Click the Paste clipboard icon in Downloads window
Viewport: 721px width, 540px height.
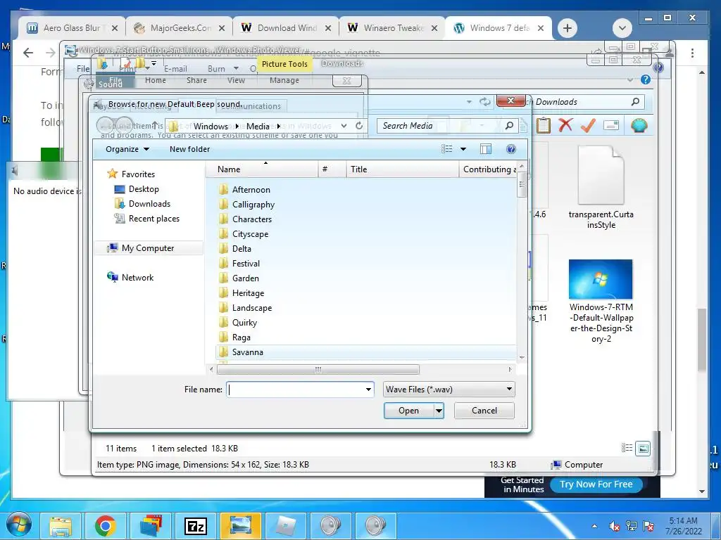point(543,125)
